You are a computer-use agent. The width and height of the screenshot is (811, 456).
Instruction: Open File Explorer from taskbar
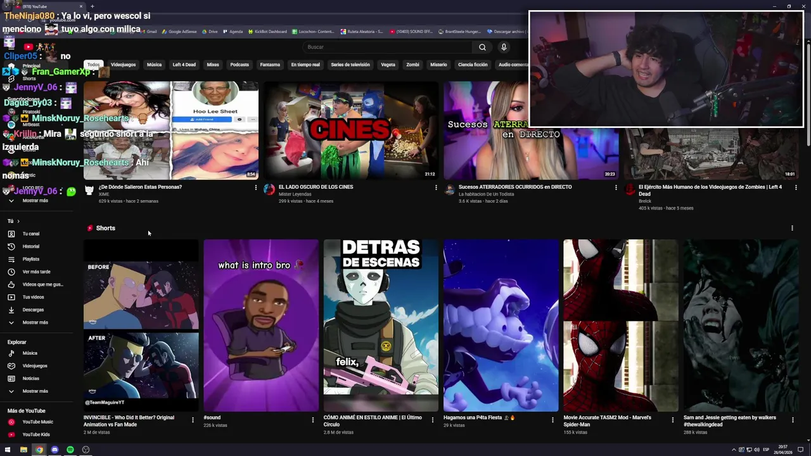(x=23, y=450)
